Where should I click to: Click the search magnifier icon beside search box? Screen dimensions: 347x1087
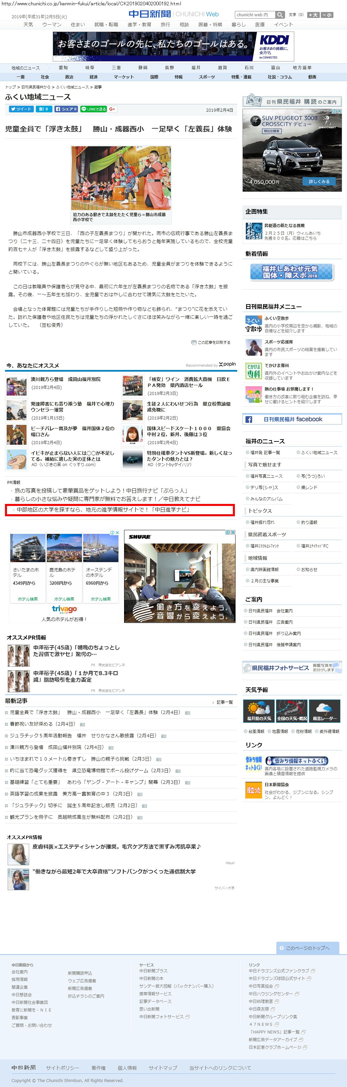(280, 15)
